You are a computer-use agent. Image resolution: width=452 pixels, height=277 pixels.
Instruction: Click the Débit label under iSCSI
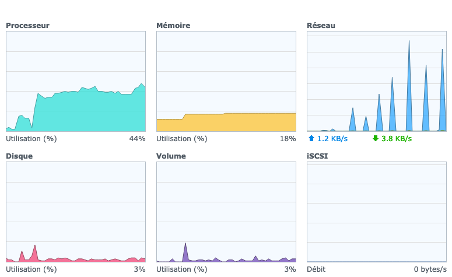click(x=316, y=269)
